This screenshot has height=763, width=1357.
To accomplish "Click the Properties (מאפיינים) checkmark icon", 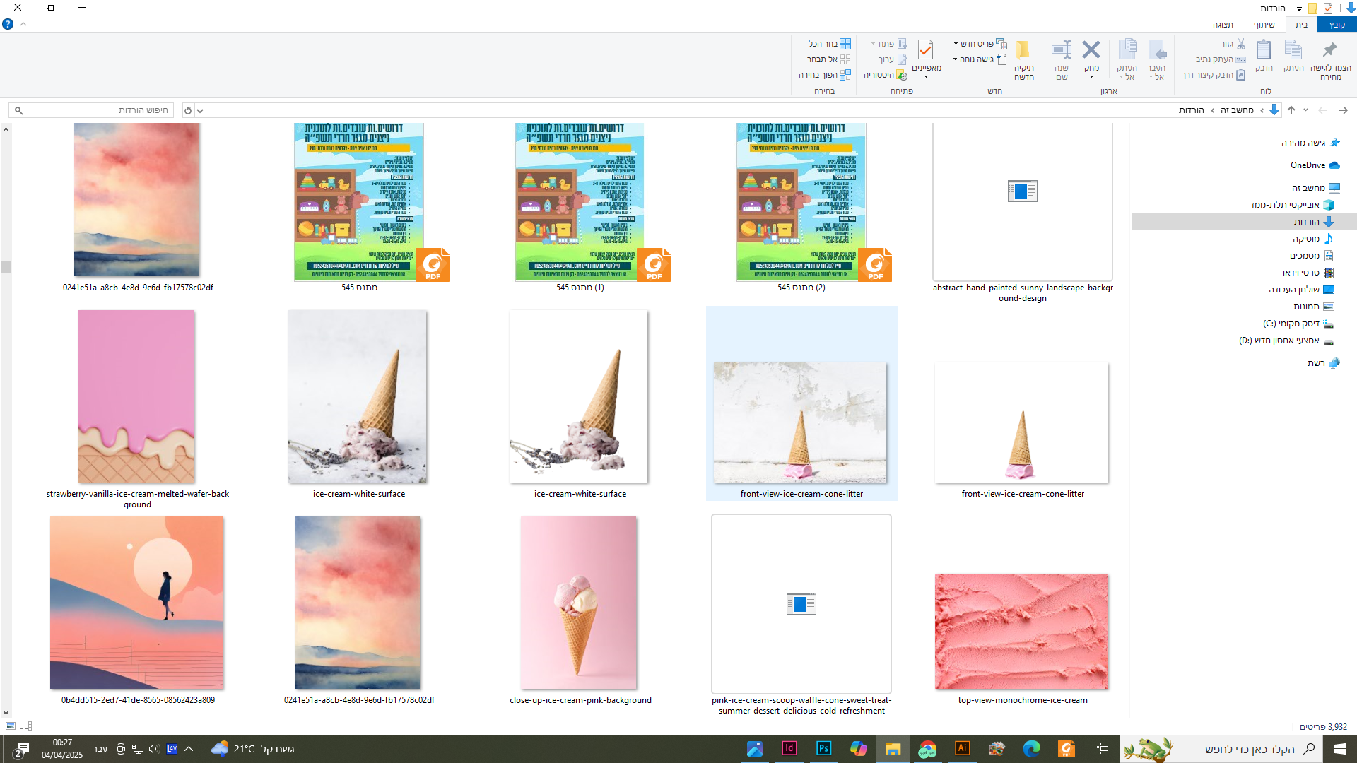I will (925, 51).
